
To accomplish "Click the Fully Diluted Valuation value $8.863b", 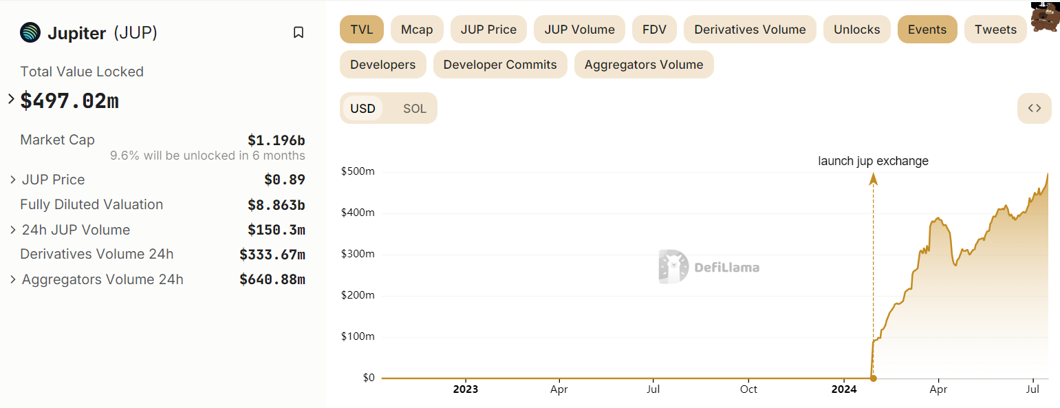I will point(277,205).
